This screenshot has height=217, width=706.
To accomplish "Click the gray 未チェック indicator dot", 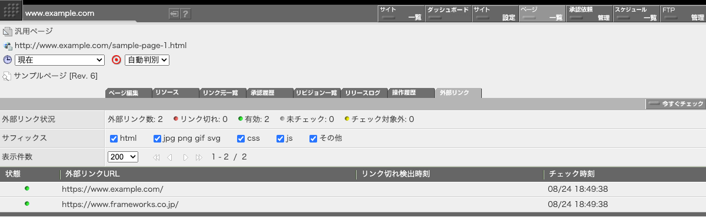I will pos(282,118).
